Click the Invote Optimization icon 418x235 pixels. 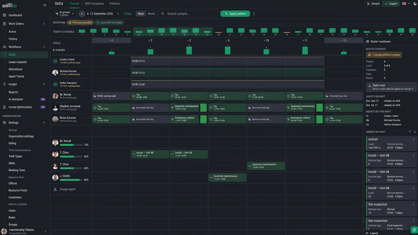coord(4,107)
